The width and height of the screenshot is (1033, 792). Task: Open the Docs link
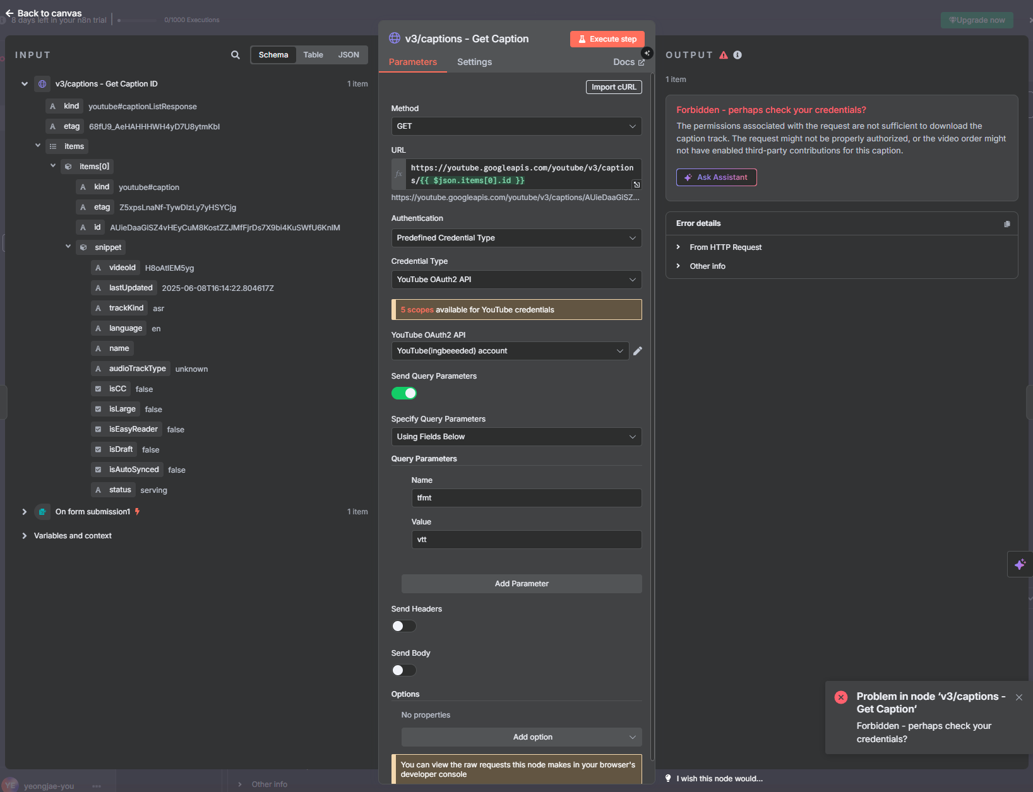coord(629,62)
